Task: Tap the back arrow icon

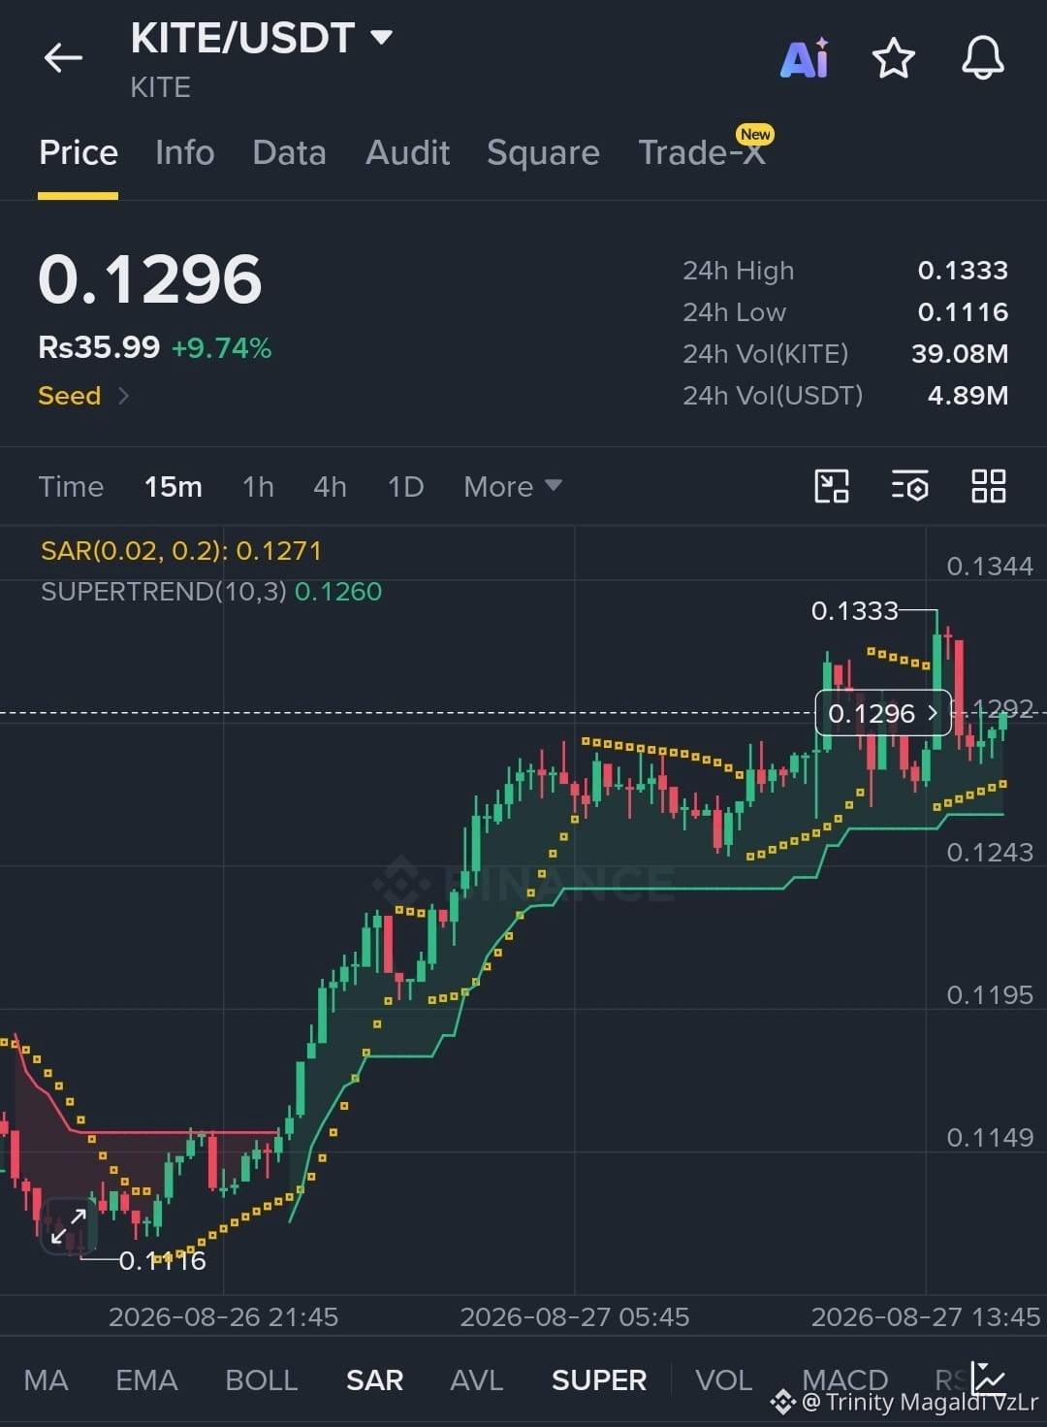Action: (63, 58)
